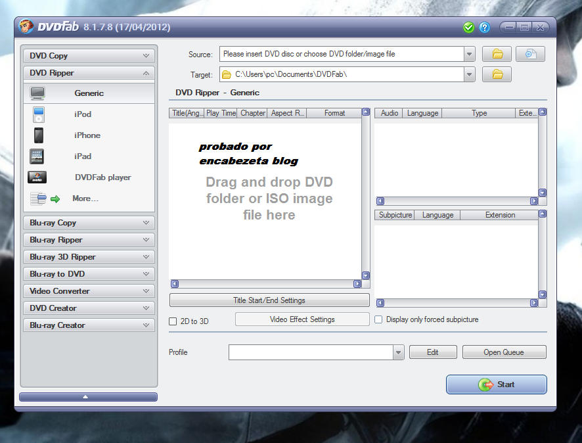This screenshot has width=582, height=443.
Task: Click subpicture list scroll-up arrow
Action: pos(543,214)
